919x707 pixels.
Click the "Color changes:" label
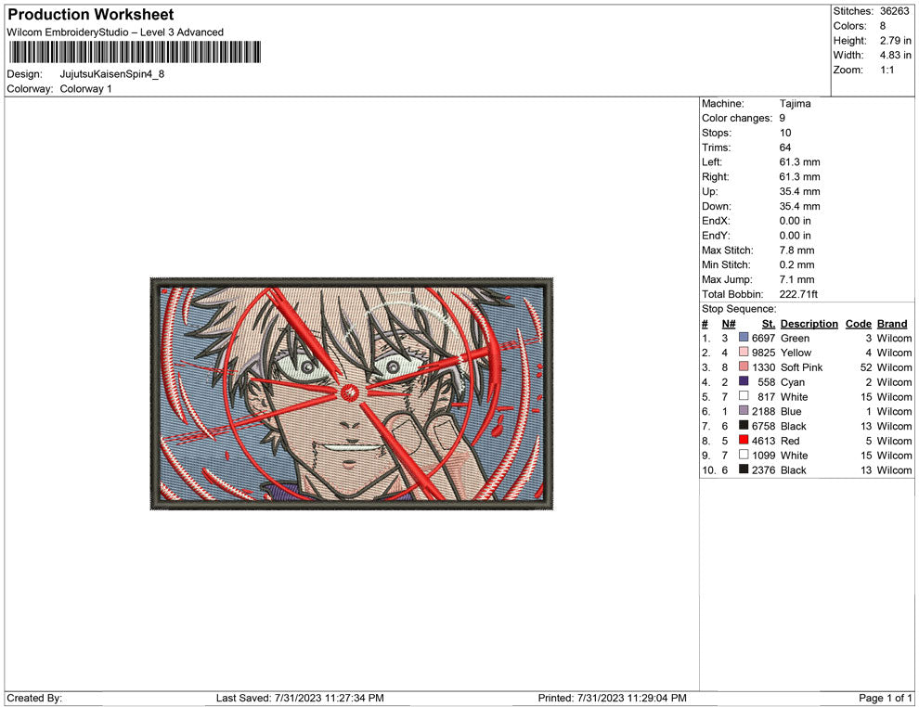tap(737, 118)
